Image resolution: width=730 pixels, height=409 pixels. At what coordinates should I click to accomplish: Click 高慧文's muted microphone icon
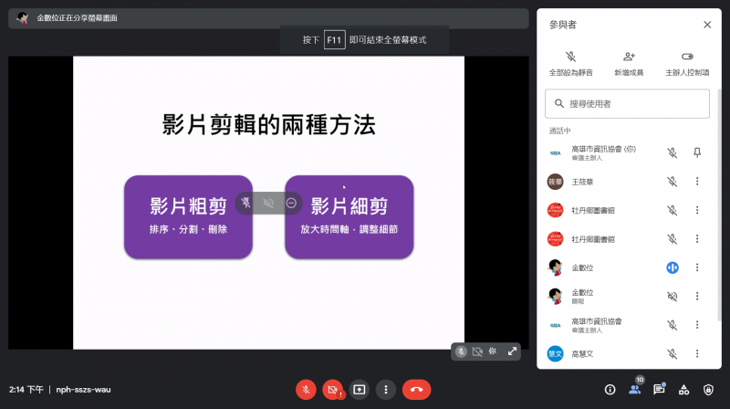pyautogui.click(x=673, y=354)
